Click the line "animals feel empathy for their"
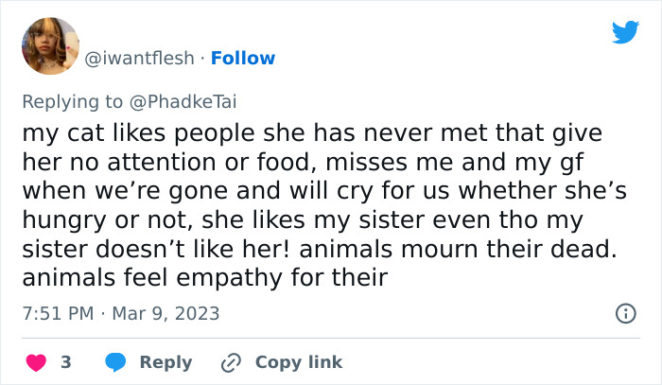 tap(205, 279)
